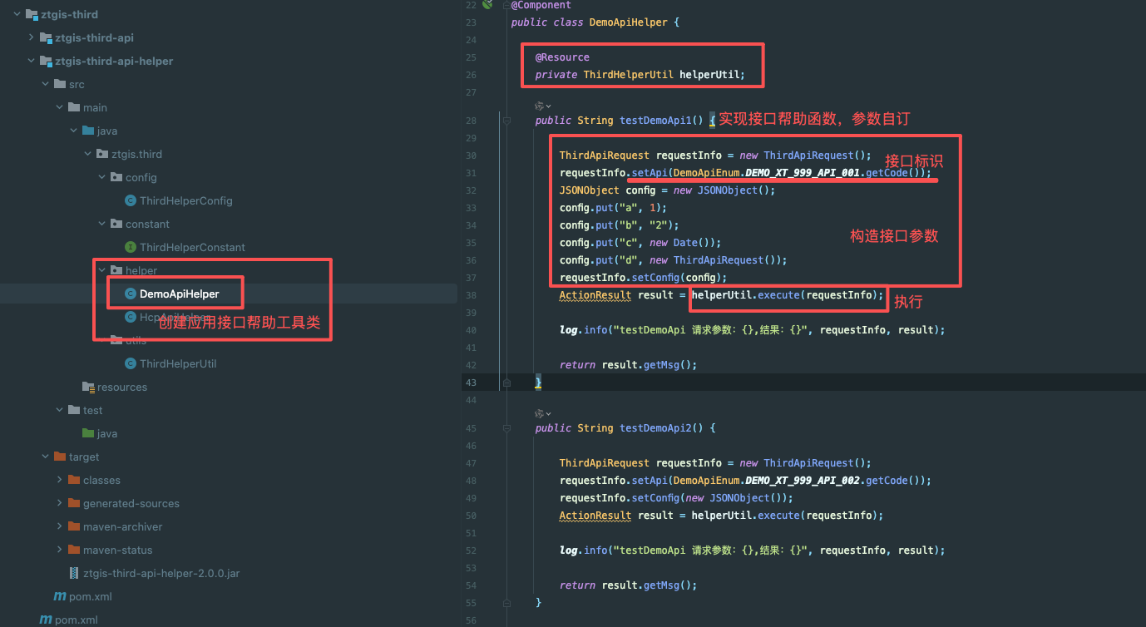Click the Maven icon of the bottom pom.xml
This screenshot has height=627, width=1146.
click(x=46, y=620)
